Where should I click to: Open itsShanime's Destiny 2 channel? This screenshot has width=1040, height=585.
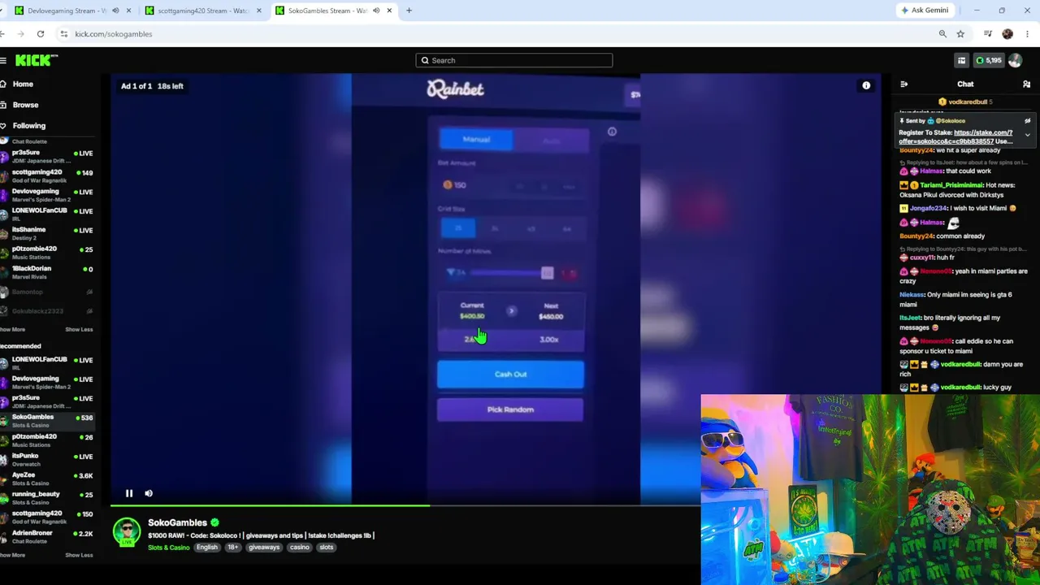point(47,233)
